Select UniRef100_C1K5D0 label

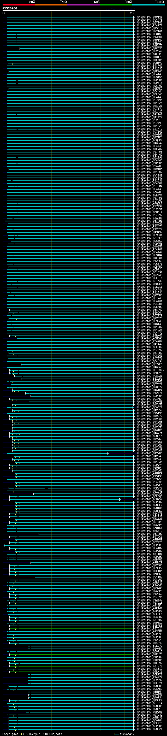[x=150, y=163]
